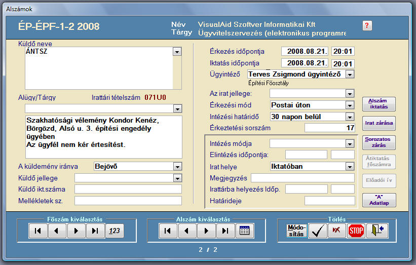Click the subject text area starting Szakhatósági vélemény
The width and height of the screenshot is (416, 265).
[x=104, y=137]
